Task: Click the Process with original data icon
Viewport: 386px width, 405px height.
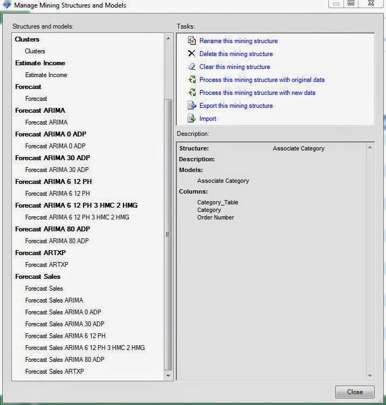Action: [191, 80]
